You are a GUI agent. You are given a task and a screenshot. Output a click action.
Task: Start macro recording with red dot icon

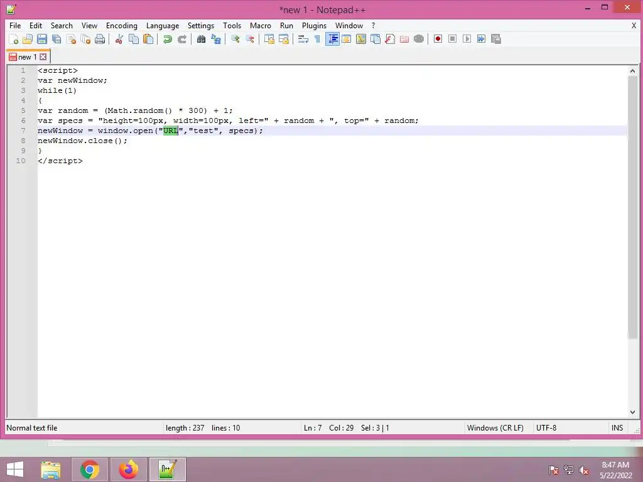click(438, 39)
